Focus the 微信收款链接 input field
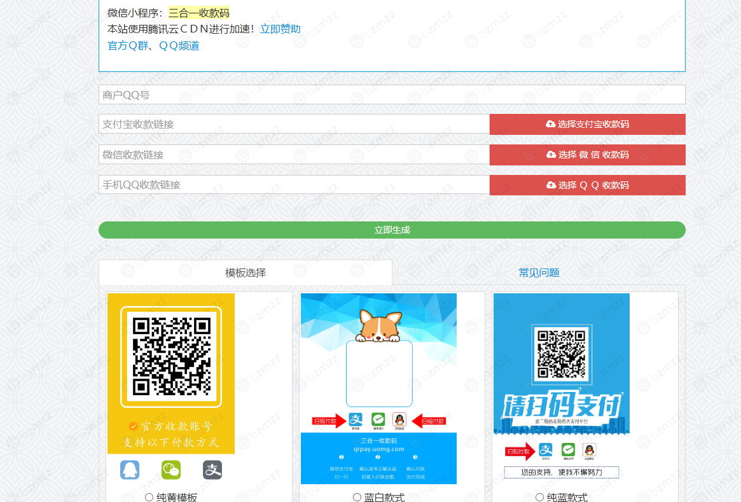 [x=294, y=155]
